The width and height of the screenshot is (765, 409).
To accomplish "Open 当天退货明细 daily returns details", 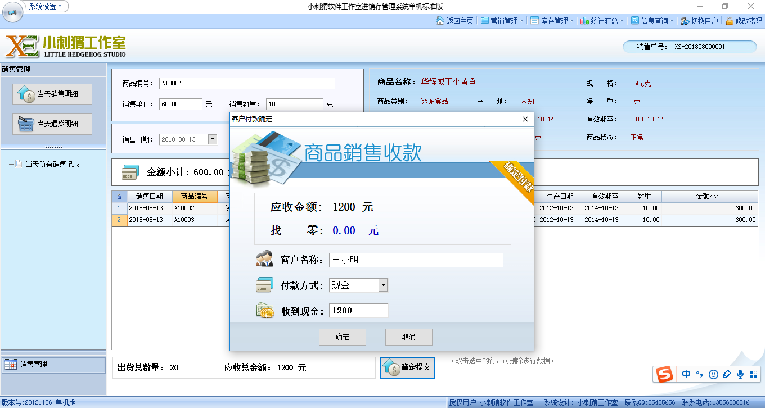I will pos(52,124).
